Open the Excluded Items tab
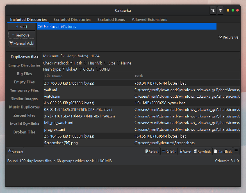Screen dimensions: 246x193 [111, 19]
